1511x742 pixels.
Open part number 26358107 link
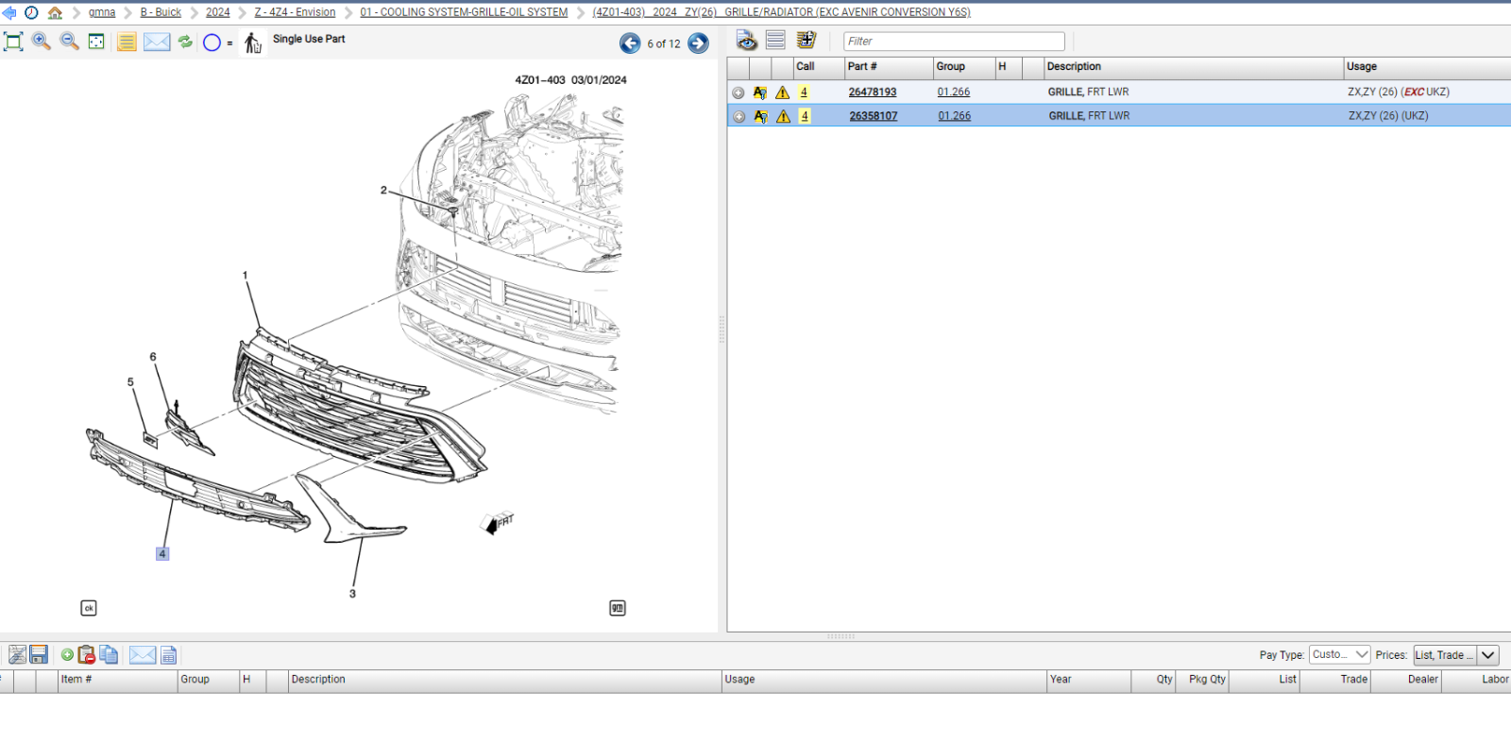[873, 116]
